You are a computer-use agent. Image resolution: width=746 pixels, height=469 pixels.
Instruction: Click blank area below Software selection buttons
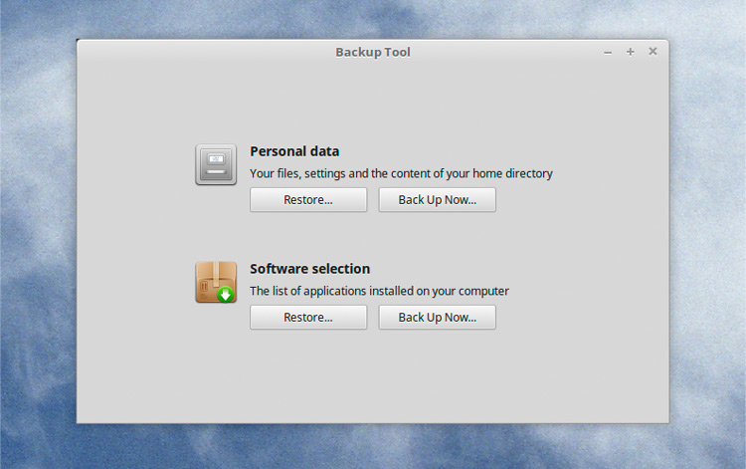[373, 376]
